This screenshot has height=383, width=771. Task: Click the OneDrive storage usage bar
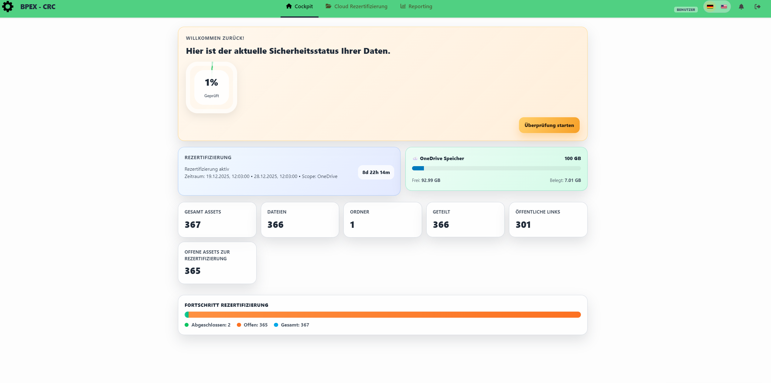coord(496,168)
